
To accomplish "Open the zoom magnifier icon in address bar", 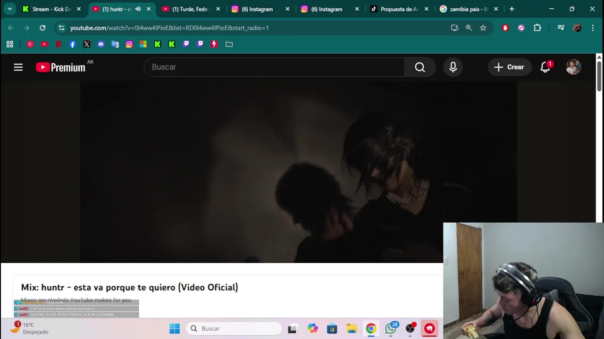I will [469, 28].
